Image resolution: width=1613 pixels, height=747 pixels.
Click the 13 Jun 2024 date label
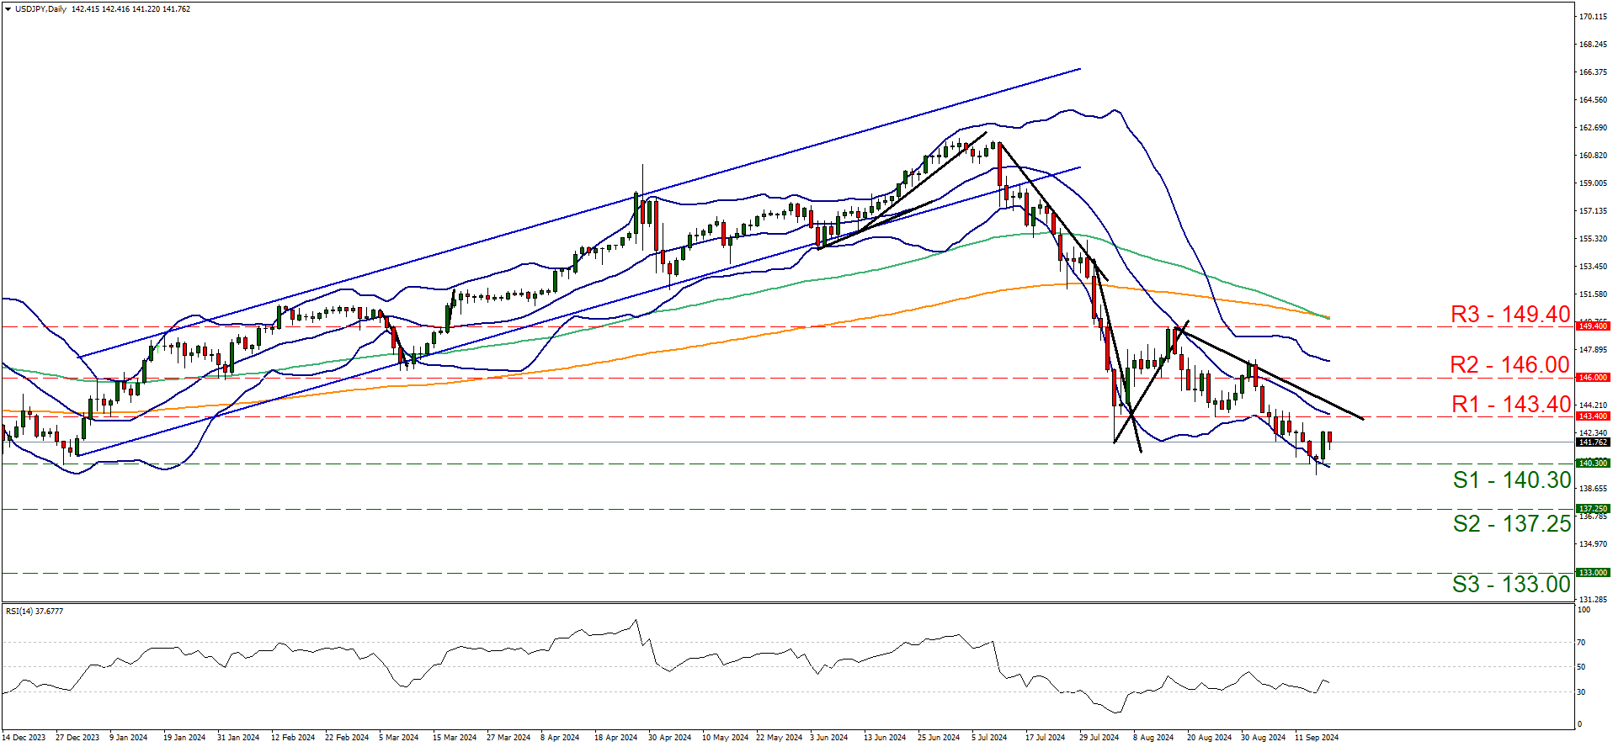(885, 738)
